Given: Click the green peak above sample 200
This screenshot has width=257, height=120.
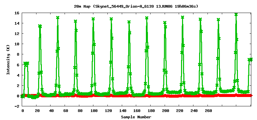Looking at the screenshot, I should pyautogui.click(x=165, y=23).
